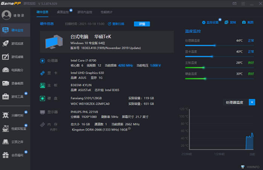263x170 pixels.
Task: Open the rocket game acceleration icon
Action: point(6,44)
